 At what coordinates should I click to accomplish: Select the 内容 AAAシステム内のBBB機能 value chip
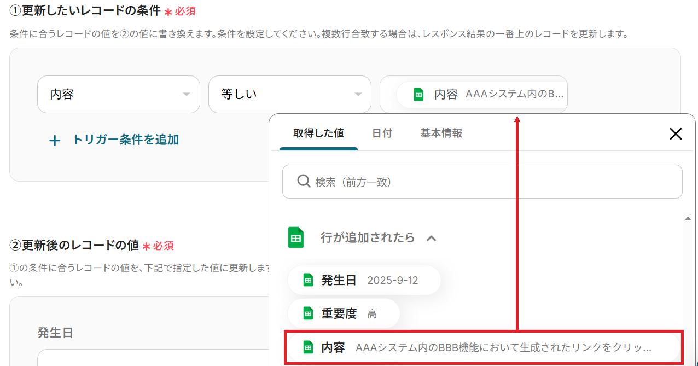tap(484, 347)
